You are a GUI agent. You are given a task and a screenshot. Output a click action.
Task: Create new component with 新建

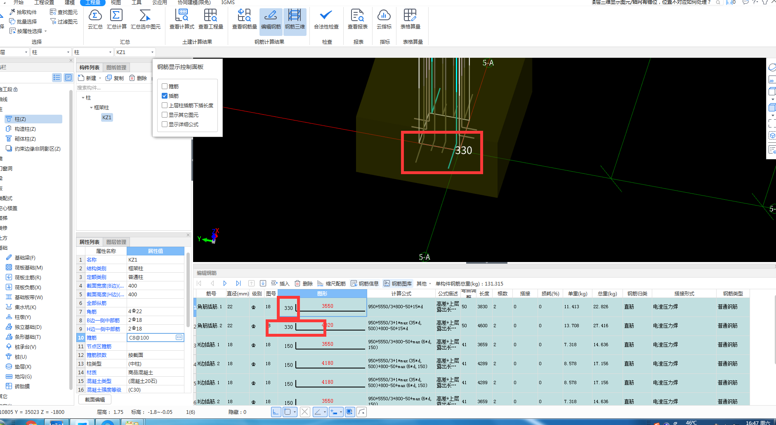(87, 78)
